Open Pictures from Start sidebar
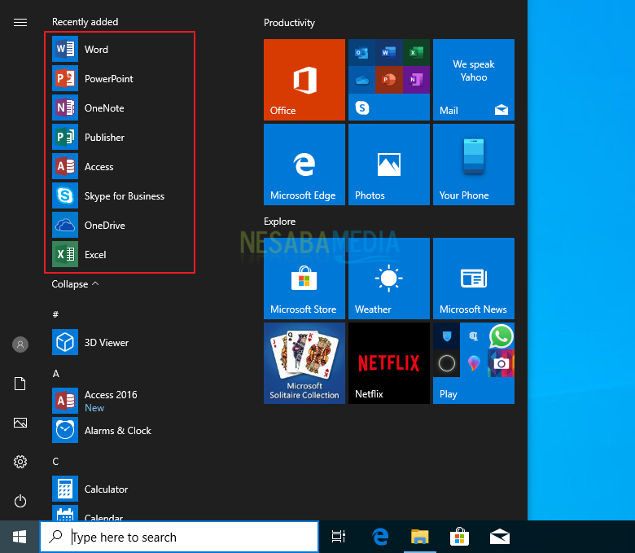The width and height of the screenshot is (635, 553). pyautogui.click(x=20, y=423)
